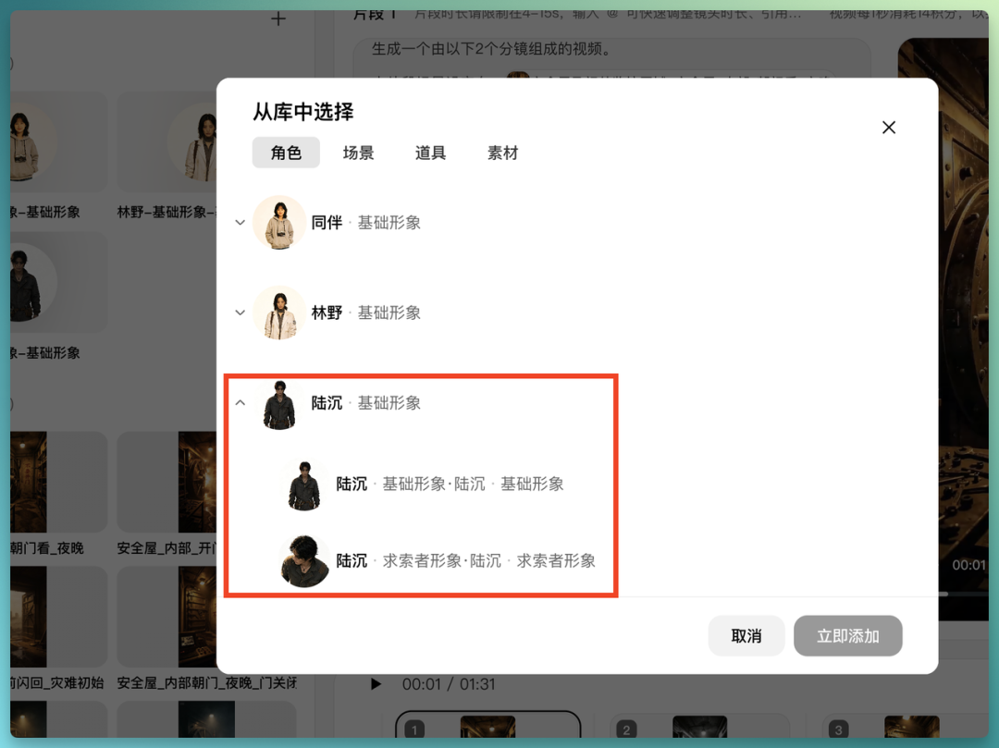Click the 取消 button

(746, 635)
